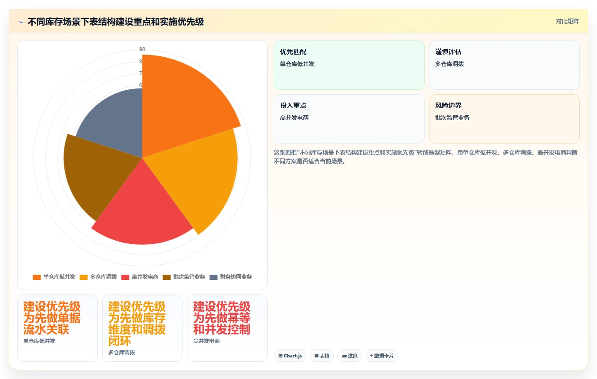
Task: Open the 谨慎评估 card
Action: (x=504, y=65)
